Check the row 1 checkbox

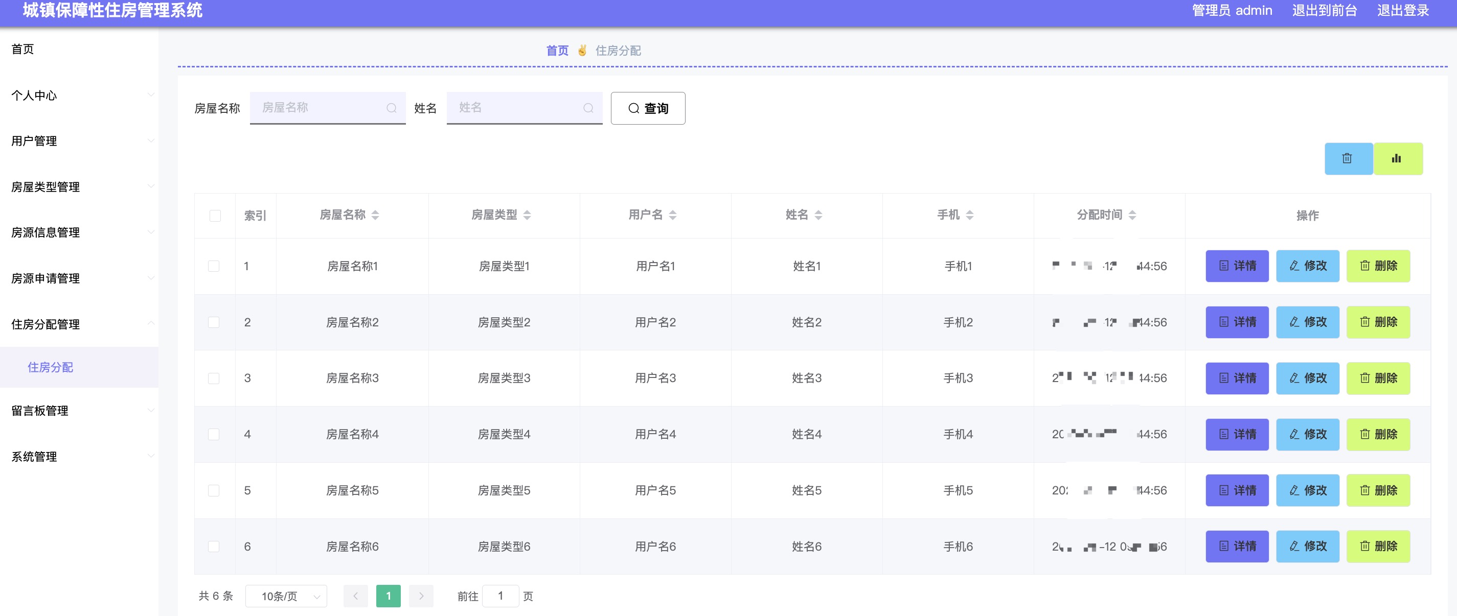[x=214, y=266]
